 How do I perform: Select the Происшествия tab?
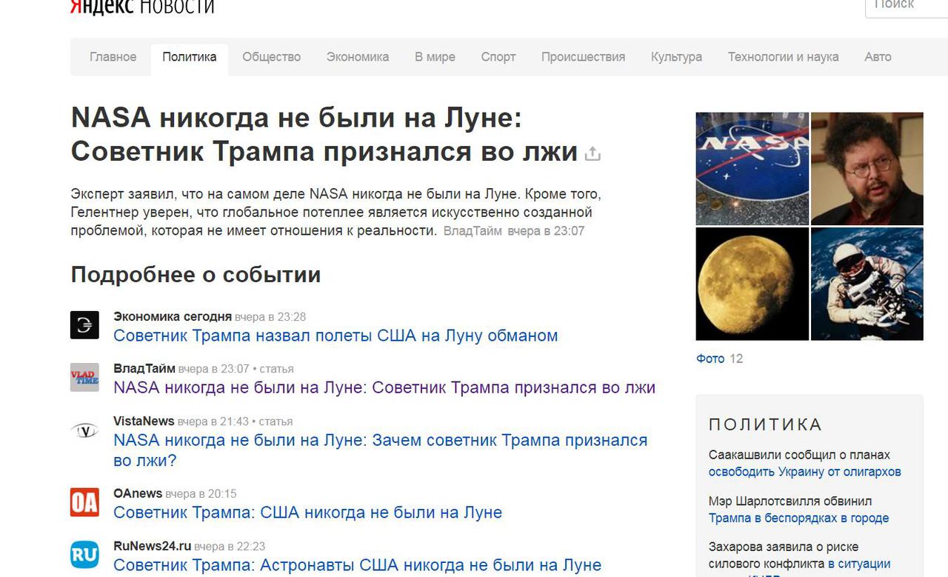coord(583,57)
